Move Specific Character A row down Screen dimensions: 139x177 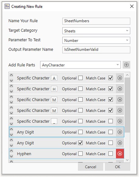[11, 81]
